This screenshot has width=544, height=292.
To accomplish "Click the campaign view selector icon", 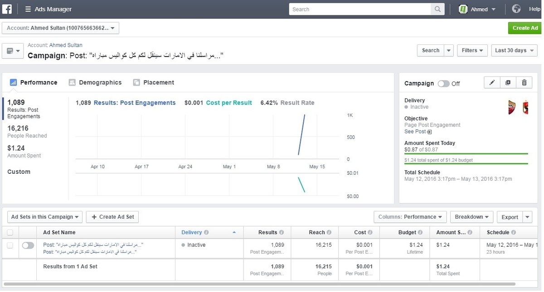I will point(12,51).
